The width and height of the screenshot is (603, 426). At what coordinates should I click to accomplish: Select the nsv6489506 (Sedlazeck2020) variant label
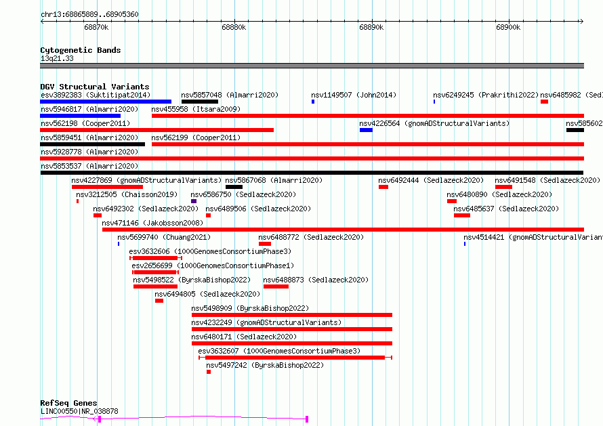258,209
